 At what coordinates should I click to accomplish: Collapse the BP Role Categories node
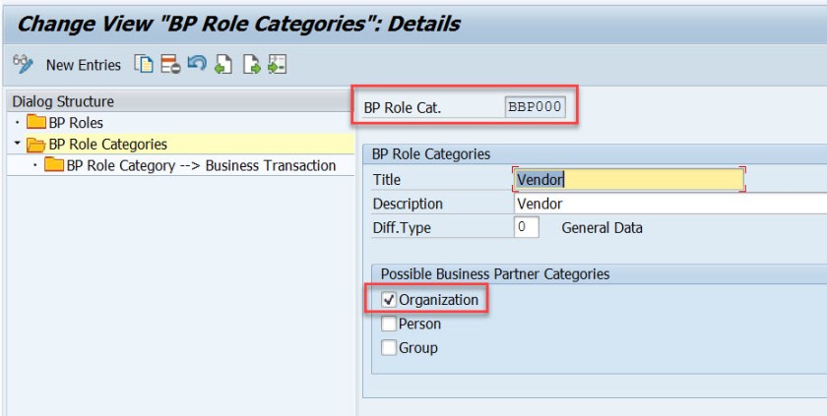point(19,145)
